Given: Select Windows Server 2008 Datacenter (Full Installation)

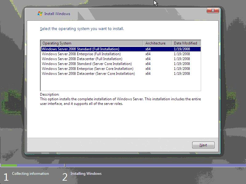Looking at the screenshot, I should [x=121, y=59].
